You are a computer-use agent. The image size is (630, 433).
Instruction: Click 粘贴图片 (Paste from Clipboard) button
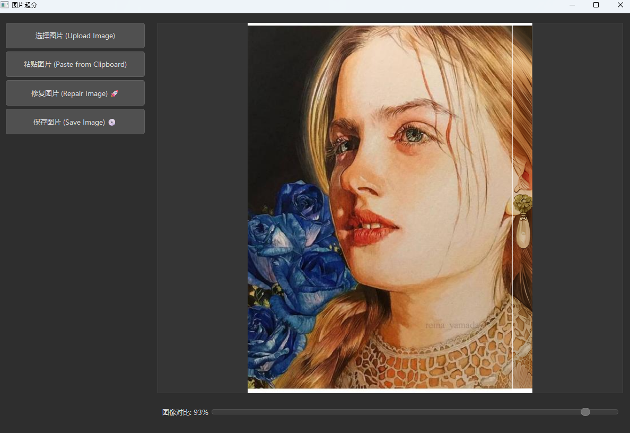point(75,64)
